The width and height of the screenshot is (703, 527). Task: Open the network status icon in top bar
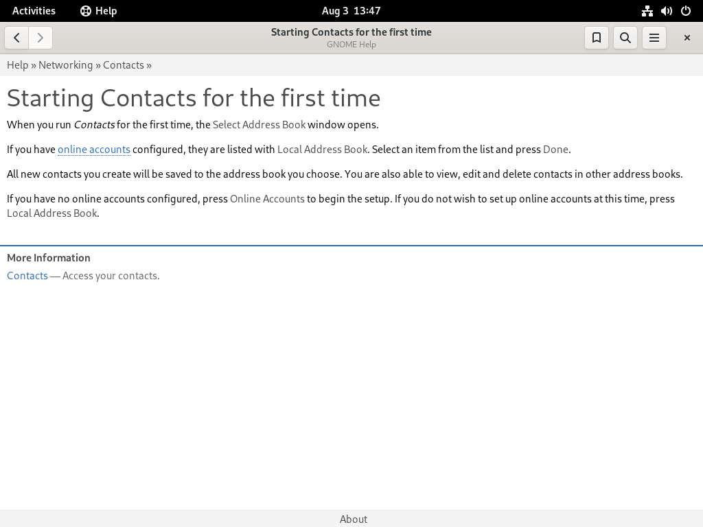point(647,11)
